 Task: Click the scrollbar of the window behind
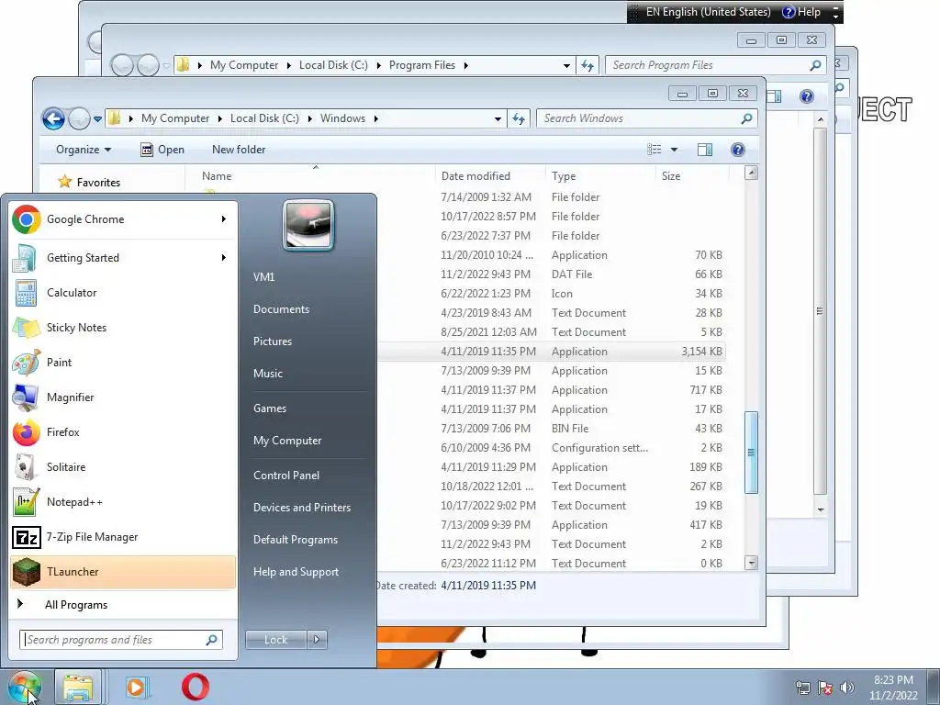820,312
